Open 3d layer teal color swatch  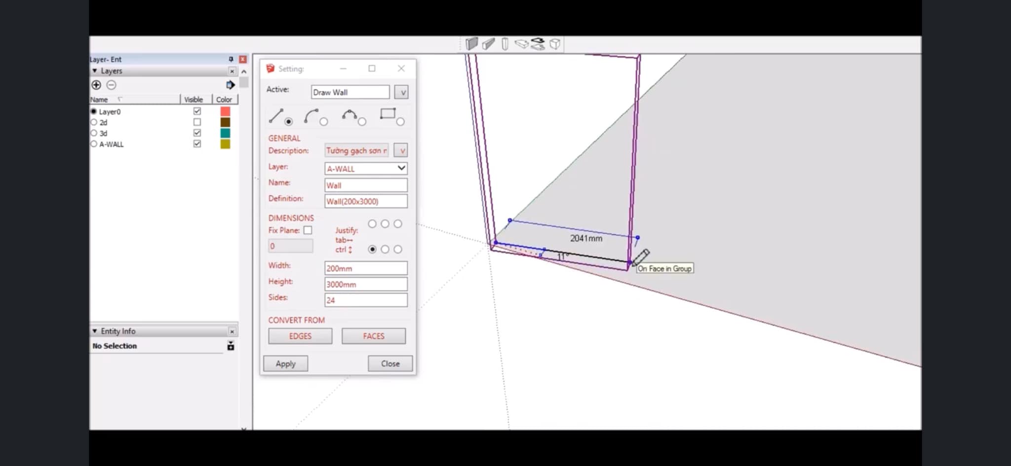pos(225,133)
